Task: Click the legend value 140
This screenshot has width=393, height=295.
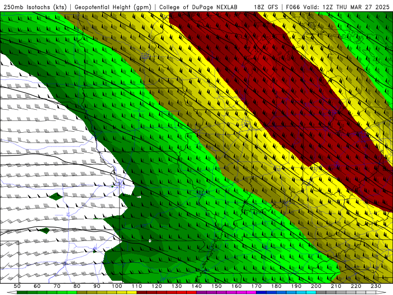Action: pos(196,286)
